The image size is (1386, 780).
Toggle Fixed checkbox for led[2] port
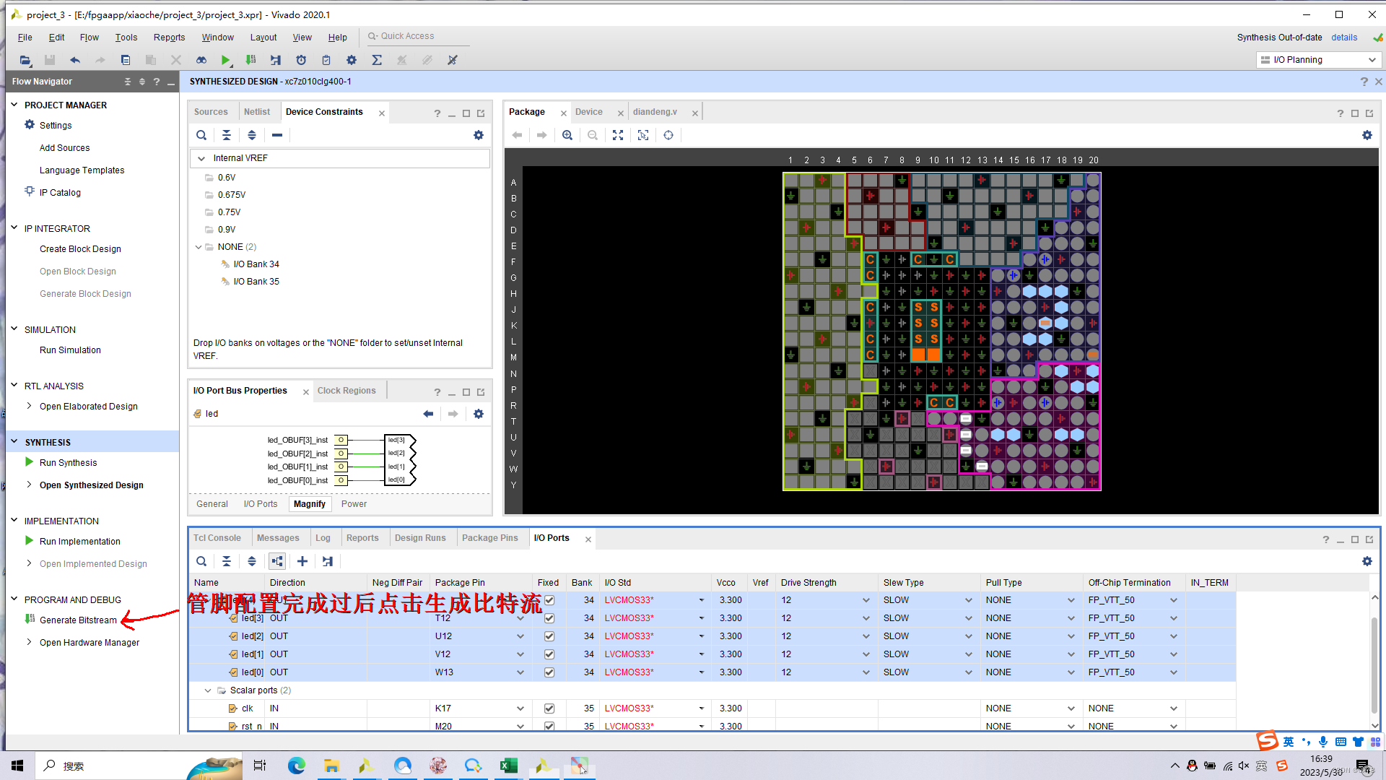[549, 636]
